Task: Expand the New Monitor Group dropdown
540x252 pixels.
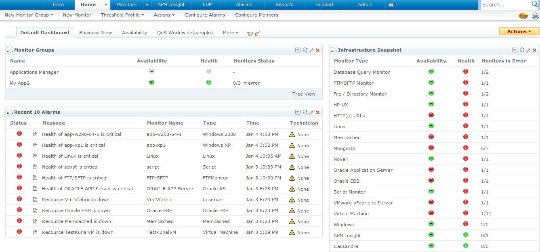Action: pos(29,15)
